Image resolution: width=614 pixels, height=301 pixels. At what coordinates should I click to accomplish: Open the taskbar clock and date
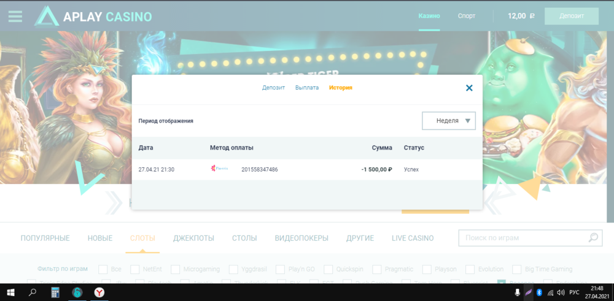coord(597,292)
